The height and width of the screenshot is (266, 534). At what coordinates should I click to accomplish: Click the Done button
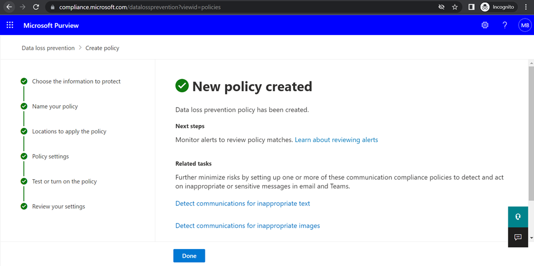click(x=189, y=256)
